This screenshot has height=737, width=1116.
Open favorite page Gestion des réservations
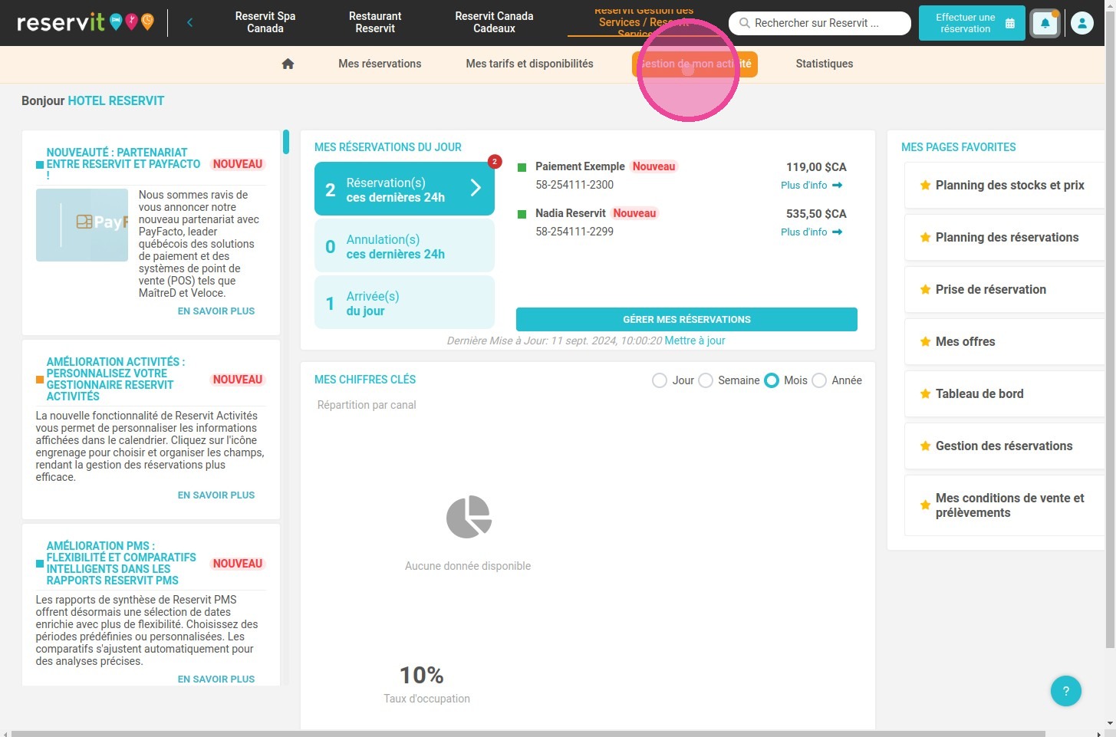click(1004, 446)
